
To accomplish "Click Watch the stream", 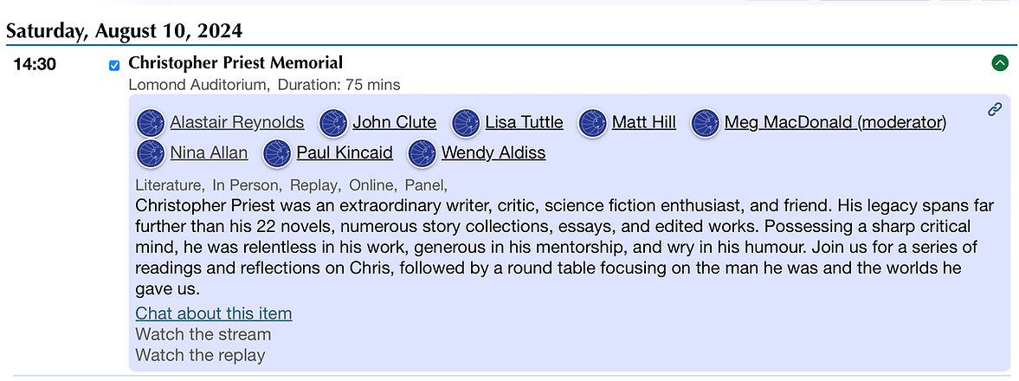I will (x=203, y=334).
